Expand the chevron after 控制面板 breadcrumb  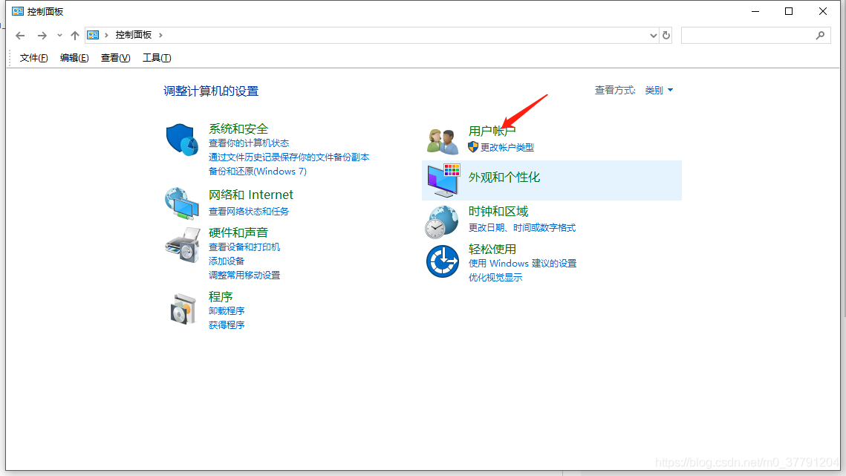160,35
